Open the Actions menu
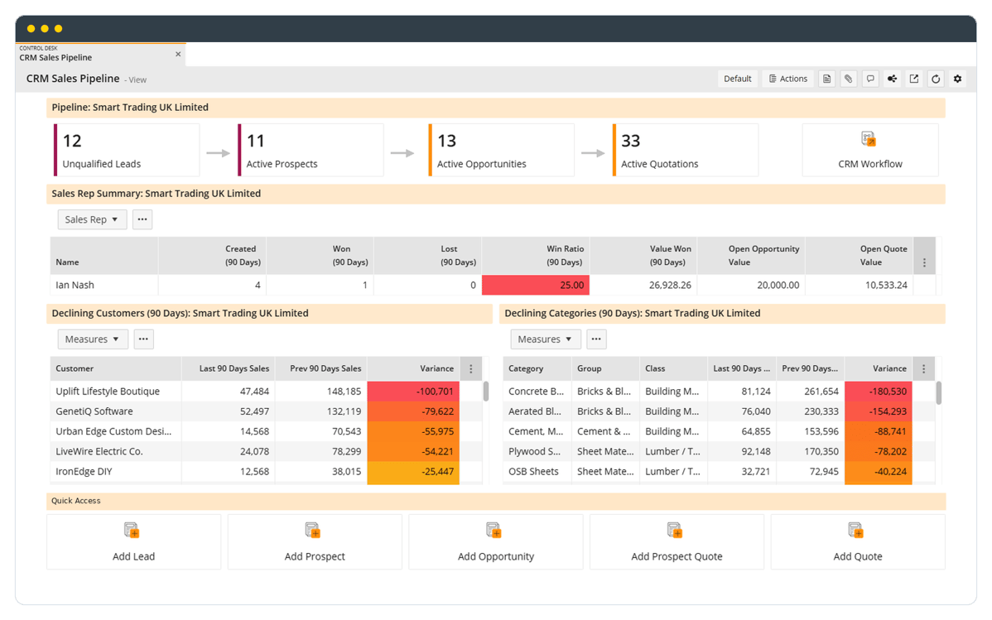992x620 pixels. click(x=788, y=79)
